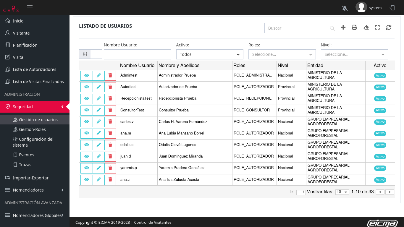Screen dimensions: 404x227
Task: Delete the carlos.v user with trash icon
Action: coord(110,121)
